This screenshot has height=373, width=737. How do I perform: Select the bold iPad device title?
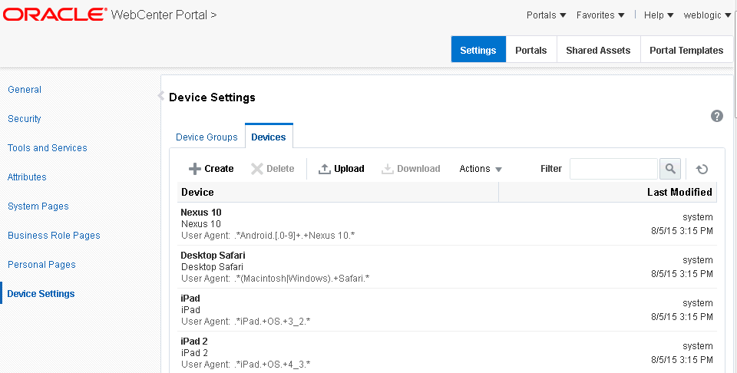(190, 299)
